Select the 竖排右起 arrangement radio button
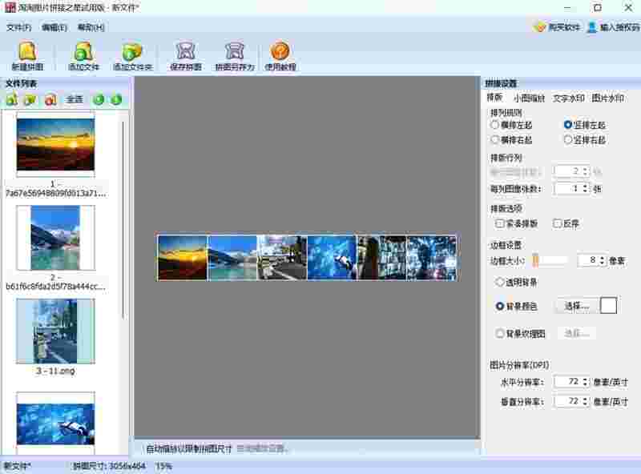Viewport: 641px width, 474px height. (566, 141)
